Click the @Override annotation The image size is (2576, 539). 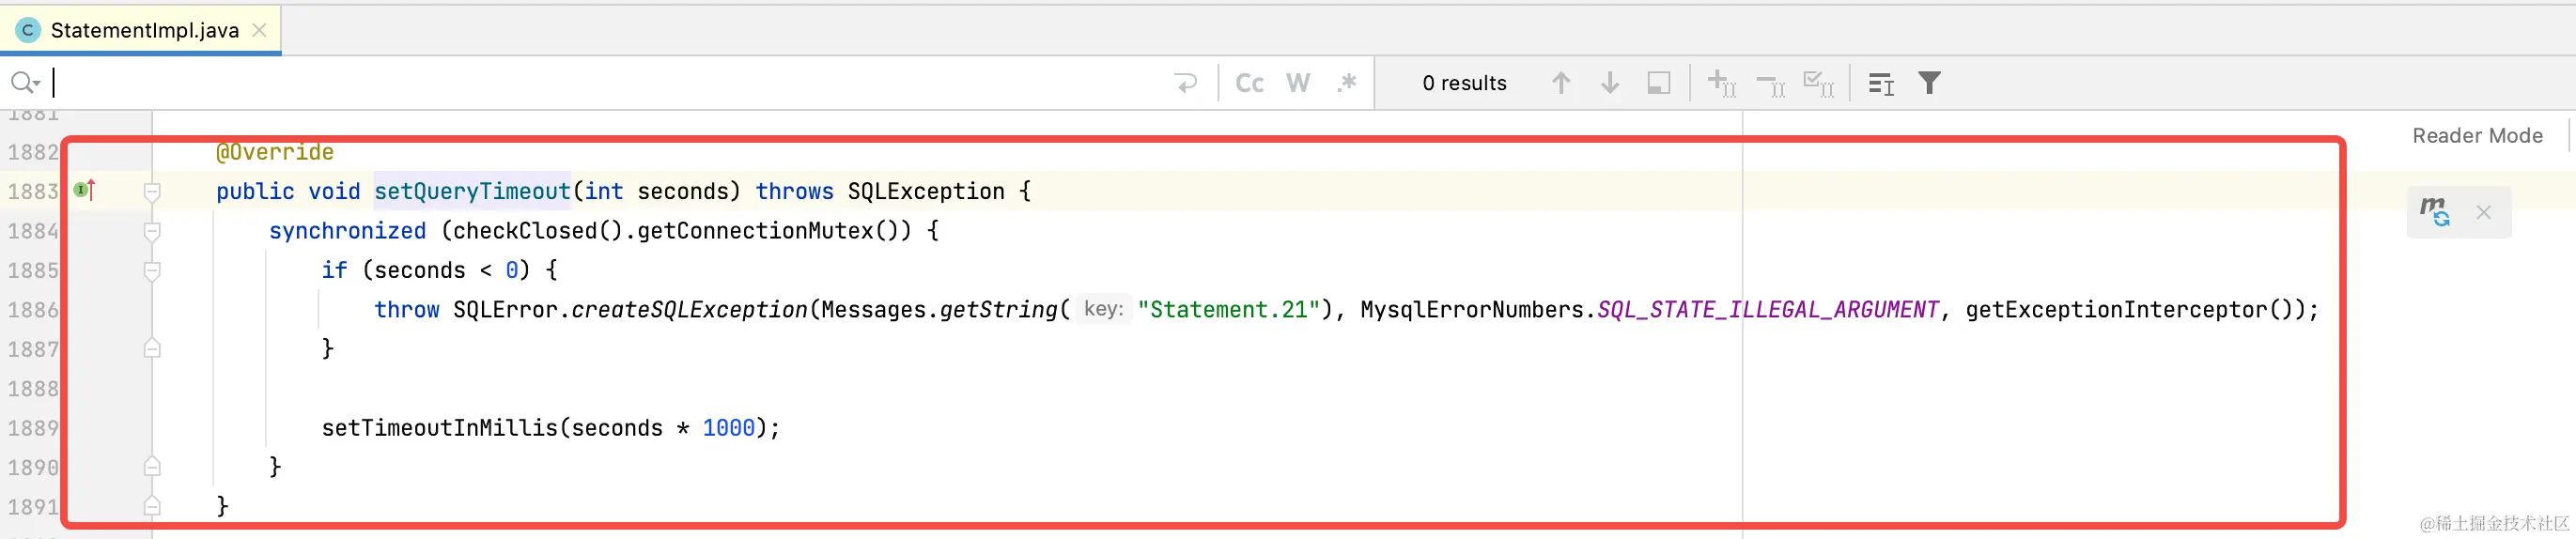(275, 152)
